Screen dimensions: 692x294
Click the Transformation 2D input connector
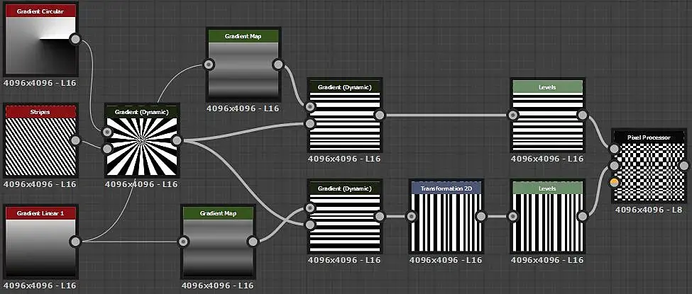point(412,216)
